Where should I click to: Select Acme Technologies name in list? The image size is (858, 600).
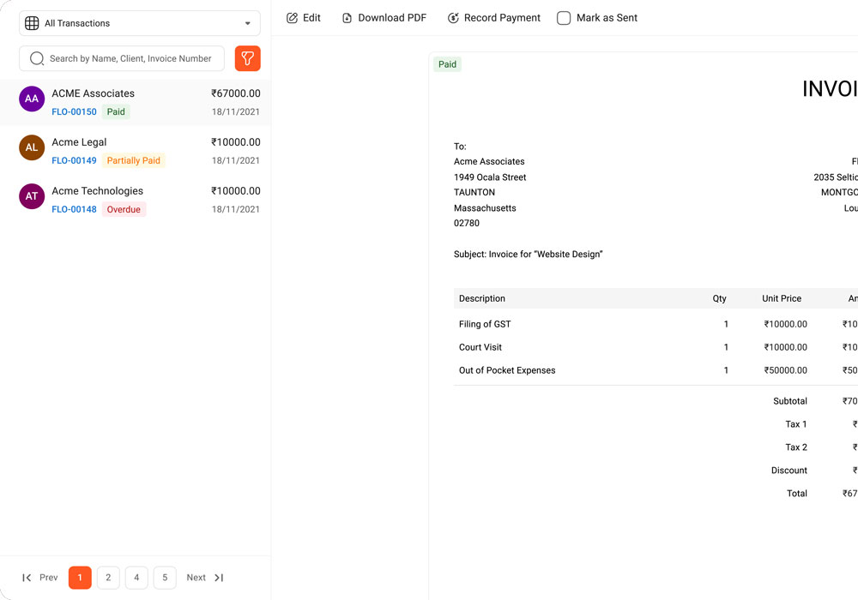point(98,190)
